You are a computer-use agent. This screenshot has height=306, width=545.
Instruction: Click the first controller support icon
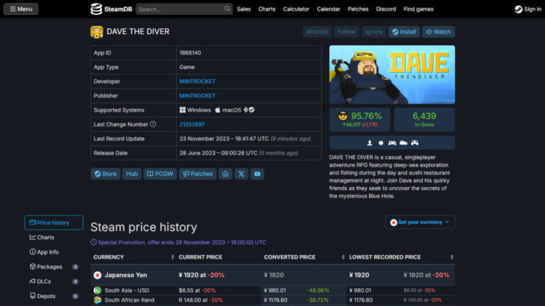click(392, 142)
